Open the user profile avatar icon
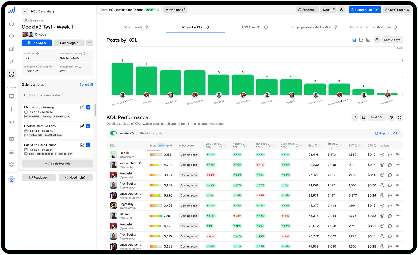 click(x=11, y=180)
